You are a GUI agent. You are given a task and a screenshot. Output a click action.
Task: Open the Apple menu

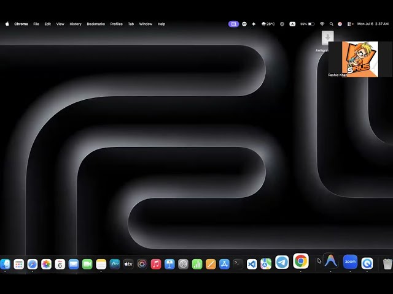pos(7,24)
